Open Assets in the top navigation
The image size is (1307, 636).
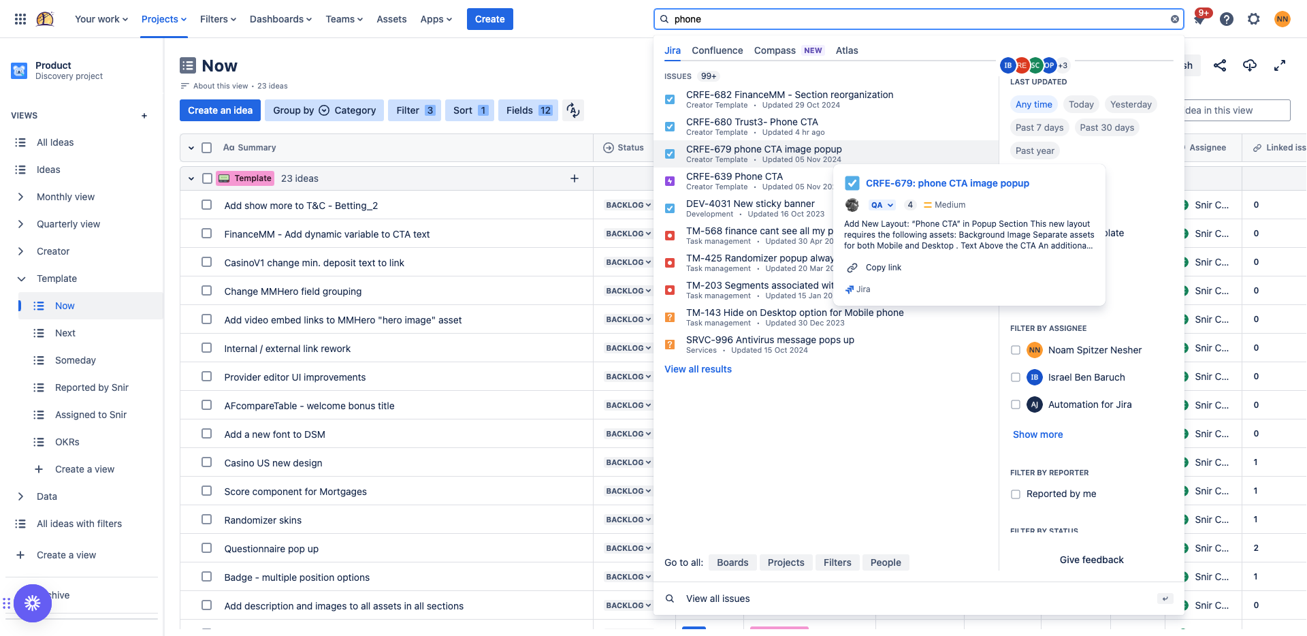(391, 19)
